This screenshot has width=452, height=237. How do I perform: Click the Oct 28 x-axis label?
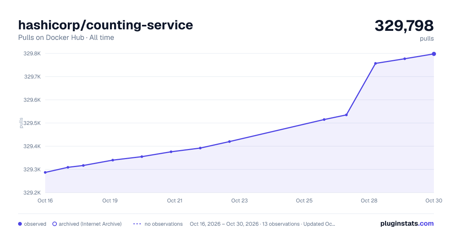[x=369, y=201]
